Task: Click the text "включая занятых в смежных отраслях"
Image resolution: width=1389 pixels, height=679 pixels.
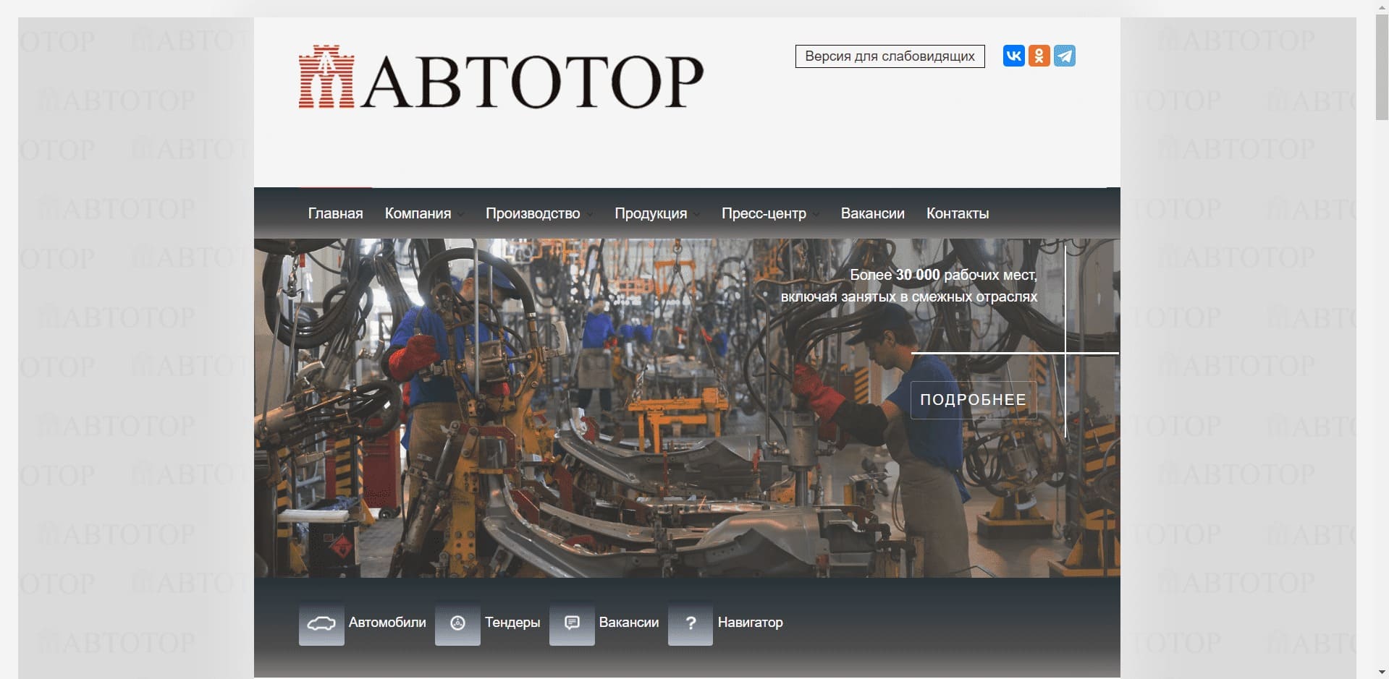Action: (909, 296)
